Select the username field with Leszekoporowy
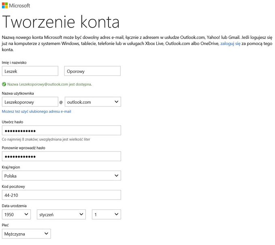This screenshot has height=245, width=275. (30, 102)
